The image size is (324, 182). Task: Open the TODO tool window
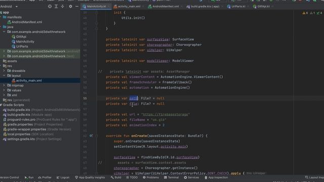click(x=132, y=177)
